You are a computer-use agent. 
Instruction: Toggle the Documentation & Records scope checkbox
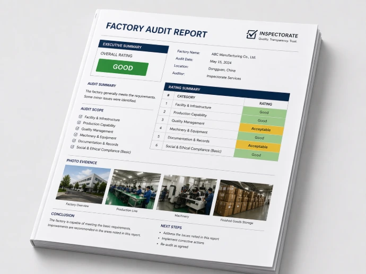click(74, 140)
